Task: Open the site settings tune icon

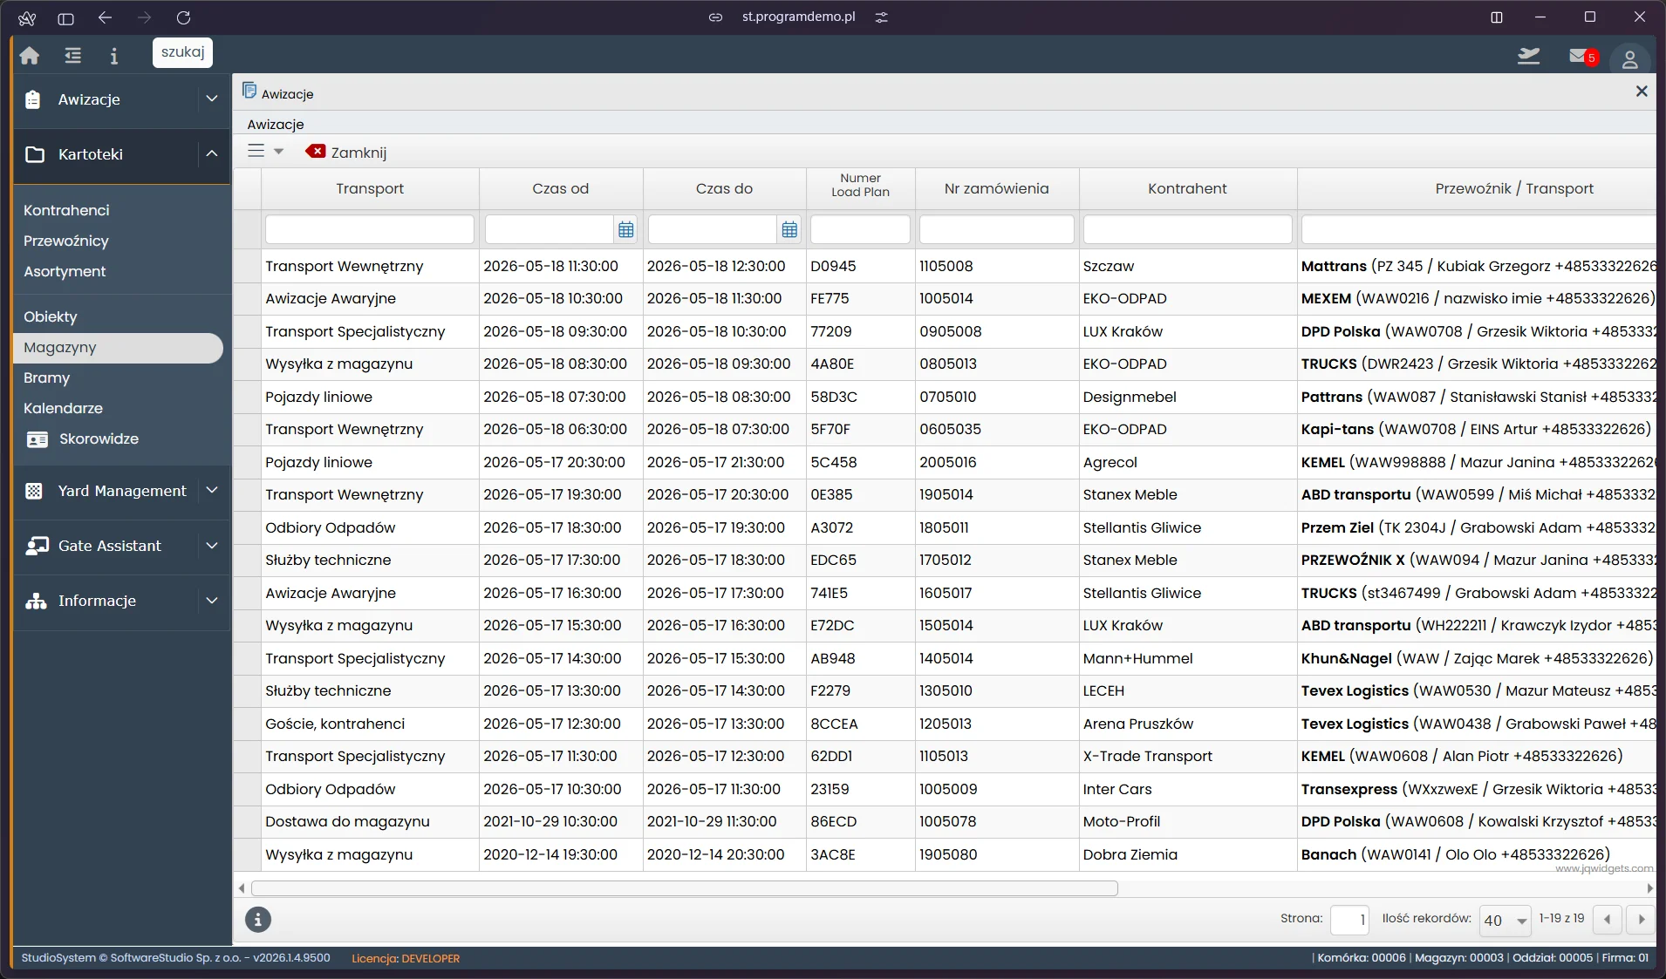Action: (882, 17)
